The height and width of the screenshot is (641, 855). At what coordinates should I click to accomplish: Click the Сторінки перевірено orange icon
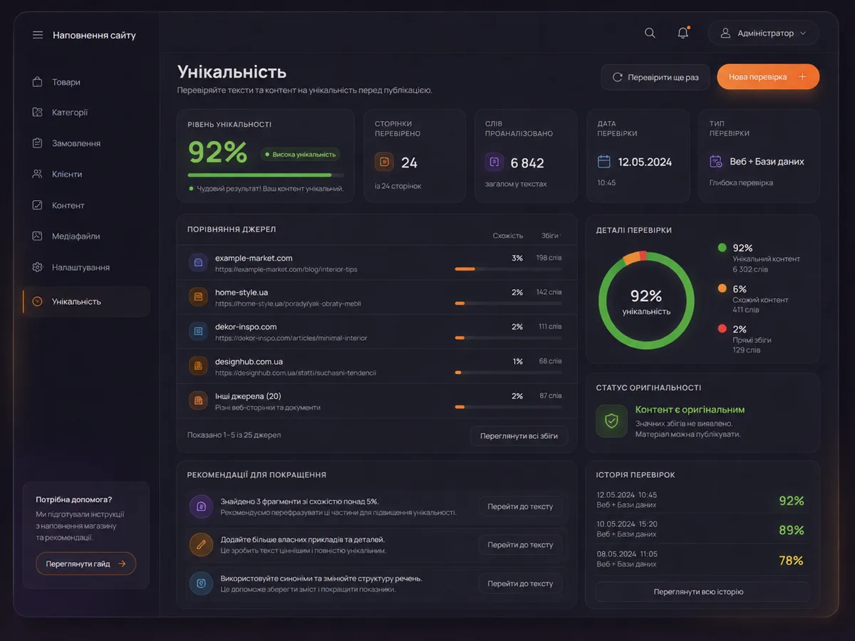click(x=384, y=162)
